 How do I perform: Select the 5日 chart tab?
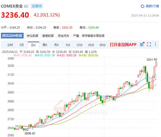22,45
